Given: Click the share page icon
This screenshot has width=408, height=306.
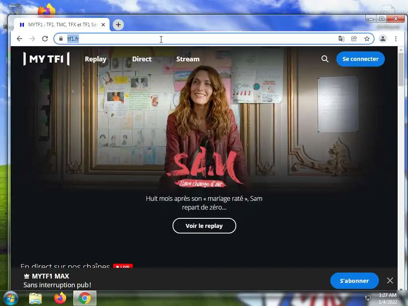Looking at the screenshot, I should coord(354,39).
